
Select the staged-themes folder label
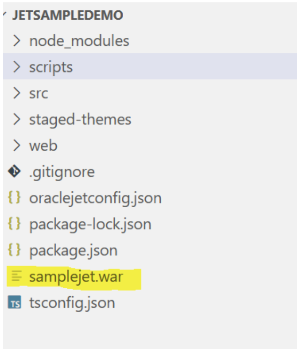click(x=80, y=119)
